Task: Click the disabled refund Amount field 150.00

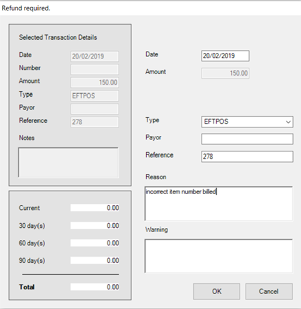Action: (x=225, y=73)
